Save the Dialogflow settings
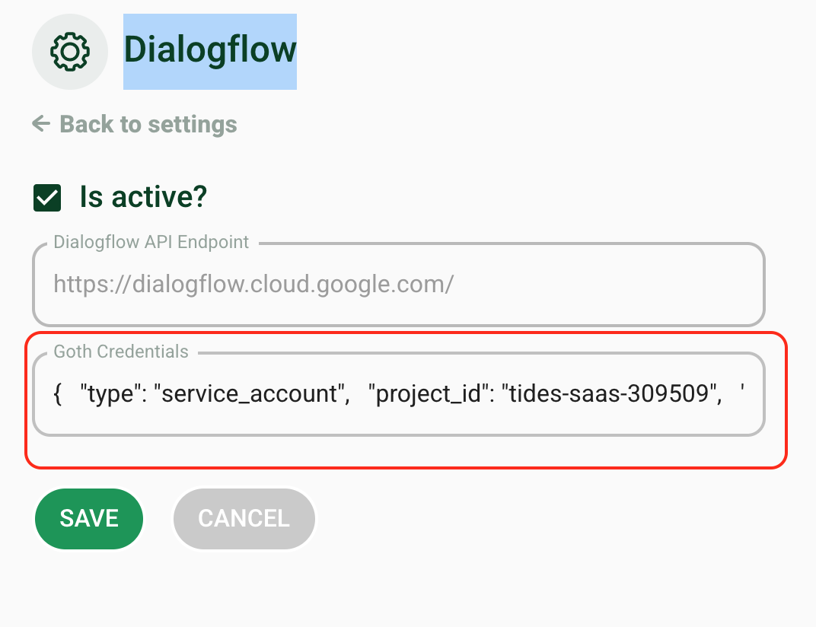 (x=89, y=518)
